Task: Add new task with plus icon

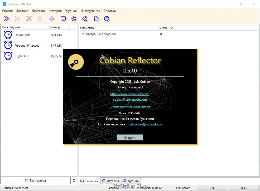Action: click(51, 18)
